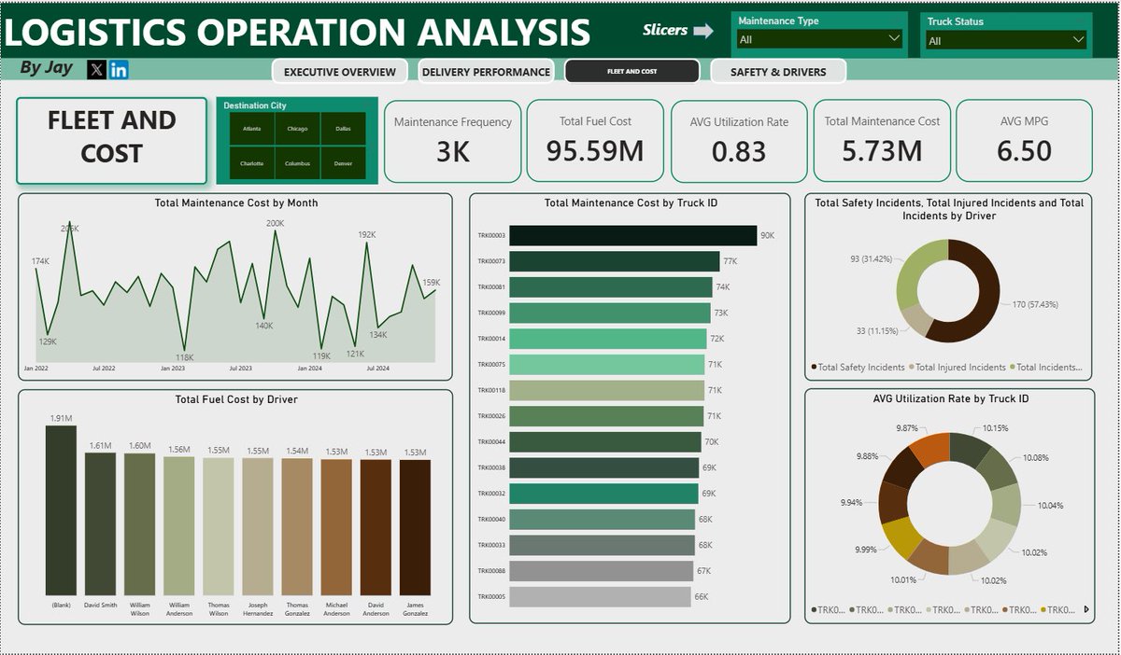This screenshot has height=655, width=1121.
Task: Click the Total Safety Incidents legend entry
Action: pos(858,368)
